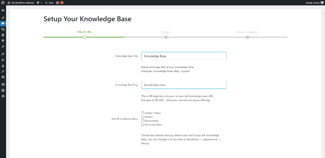The image size is (325, 158).
Task: Click Randy's avatar in the top-right corner
Action: pos(322,2)
